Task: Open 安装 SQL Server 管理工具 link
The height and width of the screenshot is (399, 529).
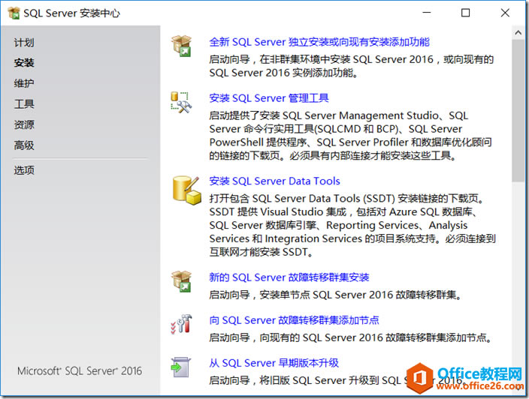Action: [269, 98]
